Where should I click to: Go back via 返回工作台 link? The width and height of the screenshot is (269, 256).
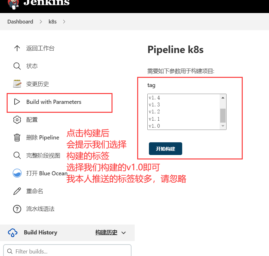tap(40, 48)
